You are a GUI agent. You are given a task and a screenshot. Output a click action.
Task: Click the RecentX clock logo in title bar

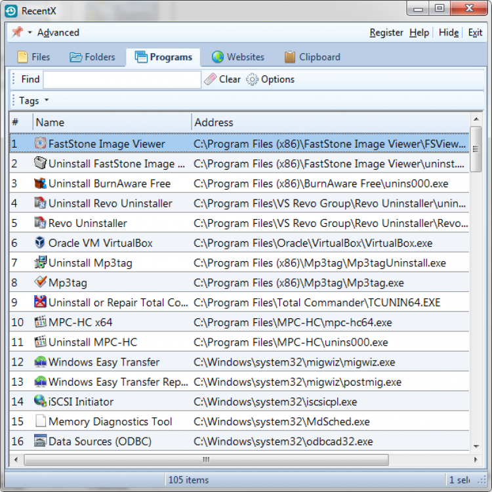coord(10,11)
